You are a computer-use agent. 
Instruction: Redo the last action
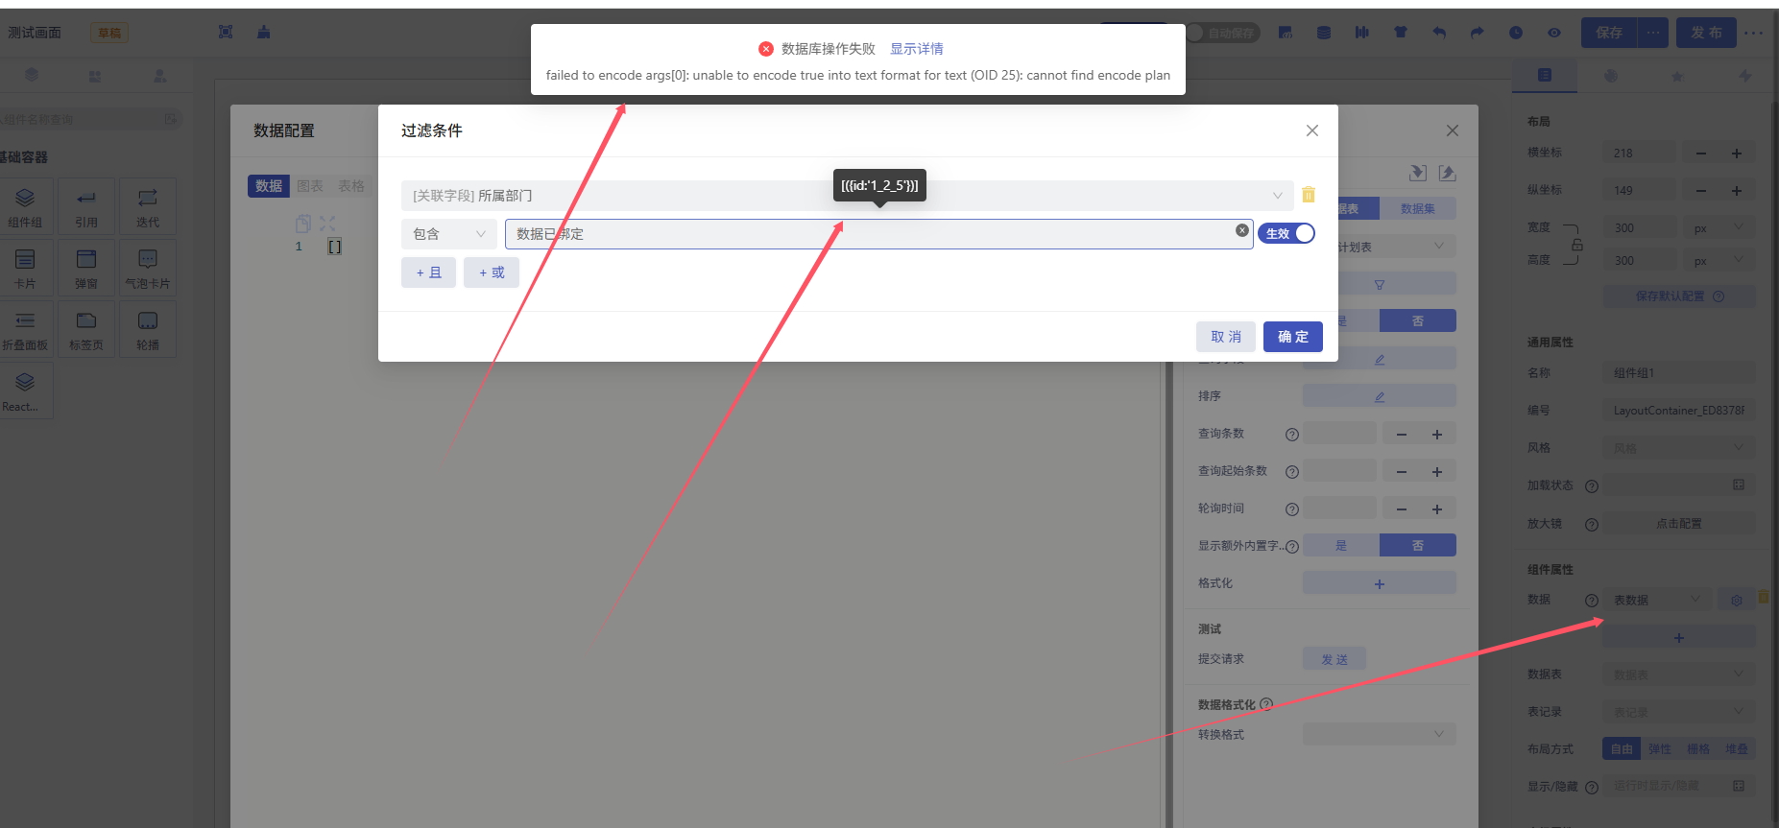pyautogui.click(x=1478, y=33)
